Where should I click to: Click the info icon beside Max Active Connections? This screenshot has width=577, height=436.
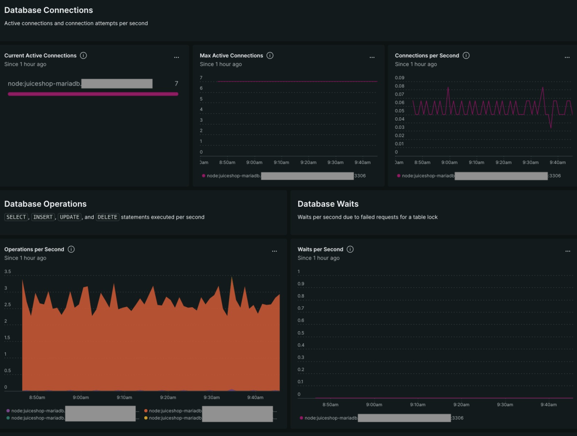pos(270,55)
